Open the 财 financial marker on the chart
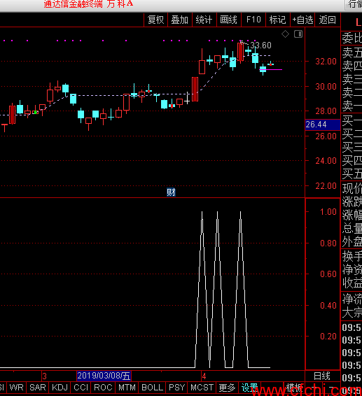This screenshot has width=362, height=396. [x=171, y=192]
